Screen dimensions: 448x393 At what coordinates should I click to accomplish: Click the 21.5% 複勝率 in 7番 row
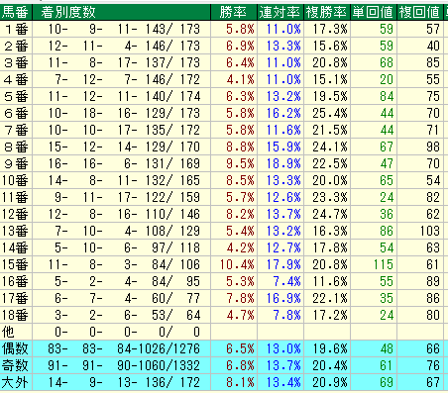tap(330, 130)
